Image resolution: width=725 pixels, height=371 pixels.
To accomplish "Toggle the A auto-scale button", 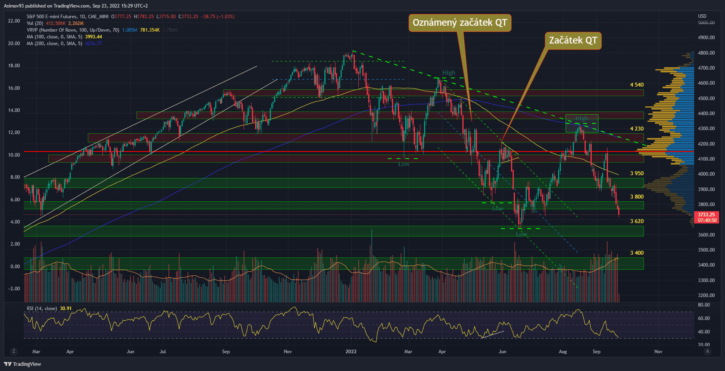I will coord(707,351).
